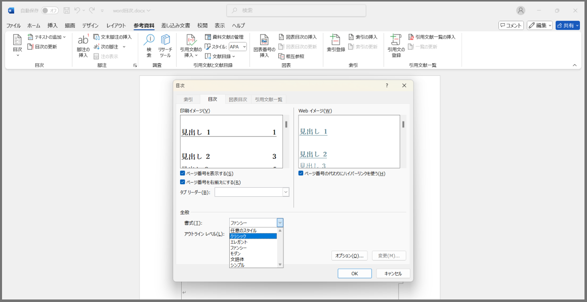Image resolution: width=587 pixels, height=302 pixels.
Task: Switch to the 索引 dialog tab
Action: click(188, 99)
